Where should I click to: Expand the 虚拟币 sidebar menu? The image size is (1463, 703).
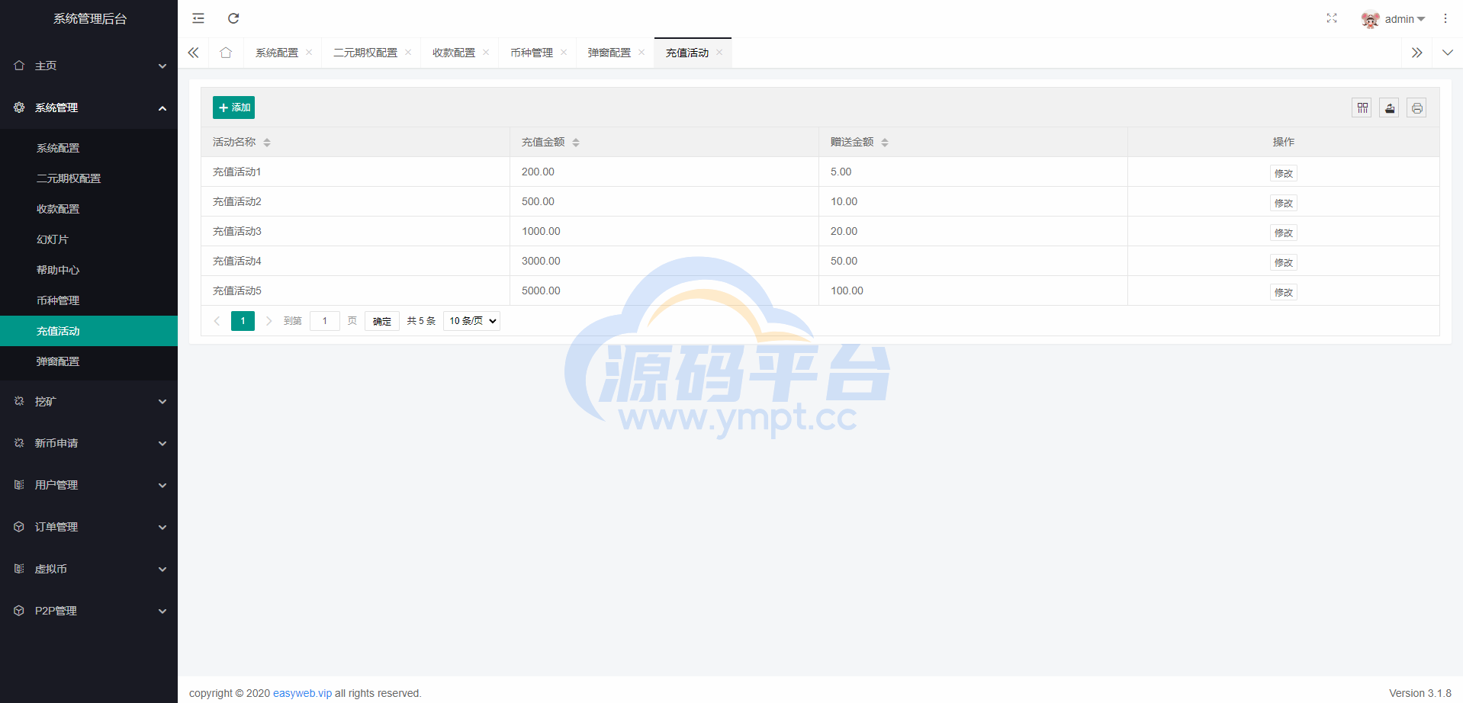coord(88,569)
